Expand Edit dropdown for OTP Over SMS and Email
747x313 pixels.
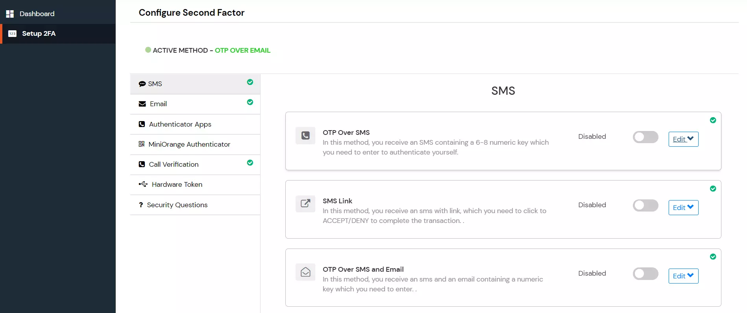[683, 276]
